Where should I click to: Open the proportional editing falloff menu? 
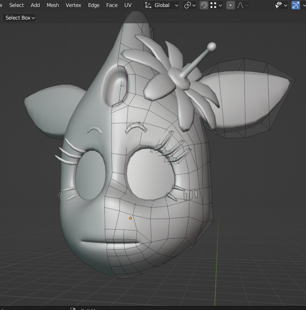243,5
